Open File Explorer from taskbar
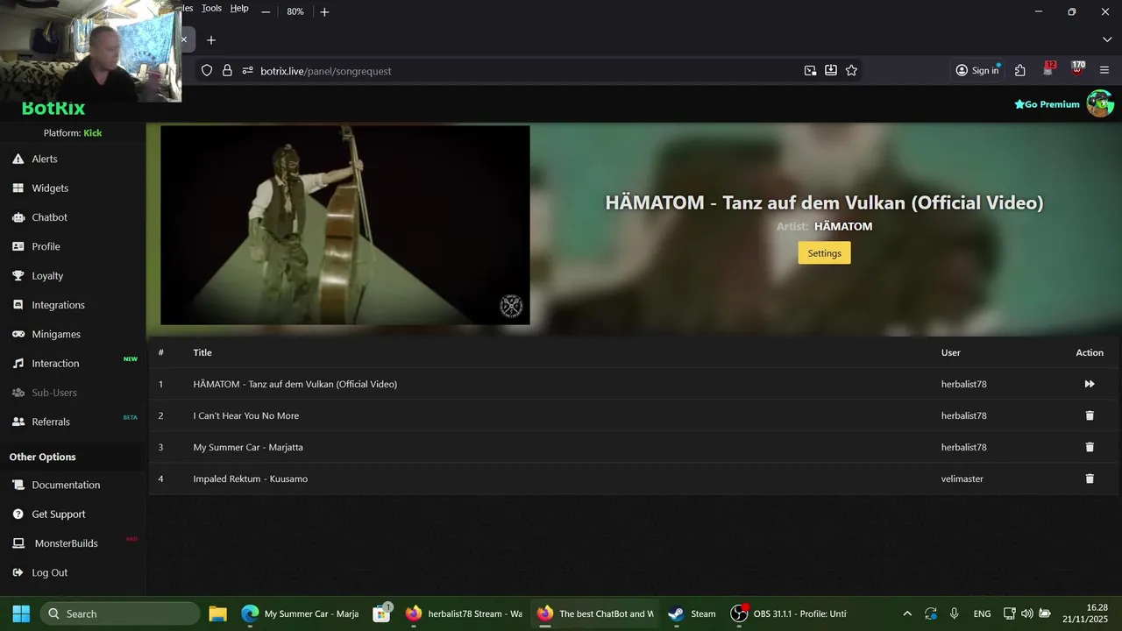The image size is (1122, 631). click(218, 613)
